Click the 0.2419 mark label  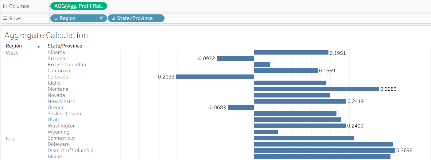[x=355, y=101]
